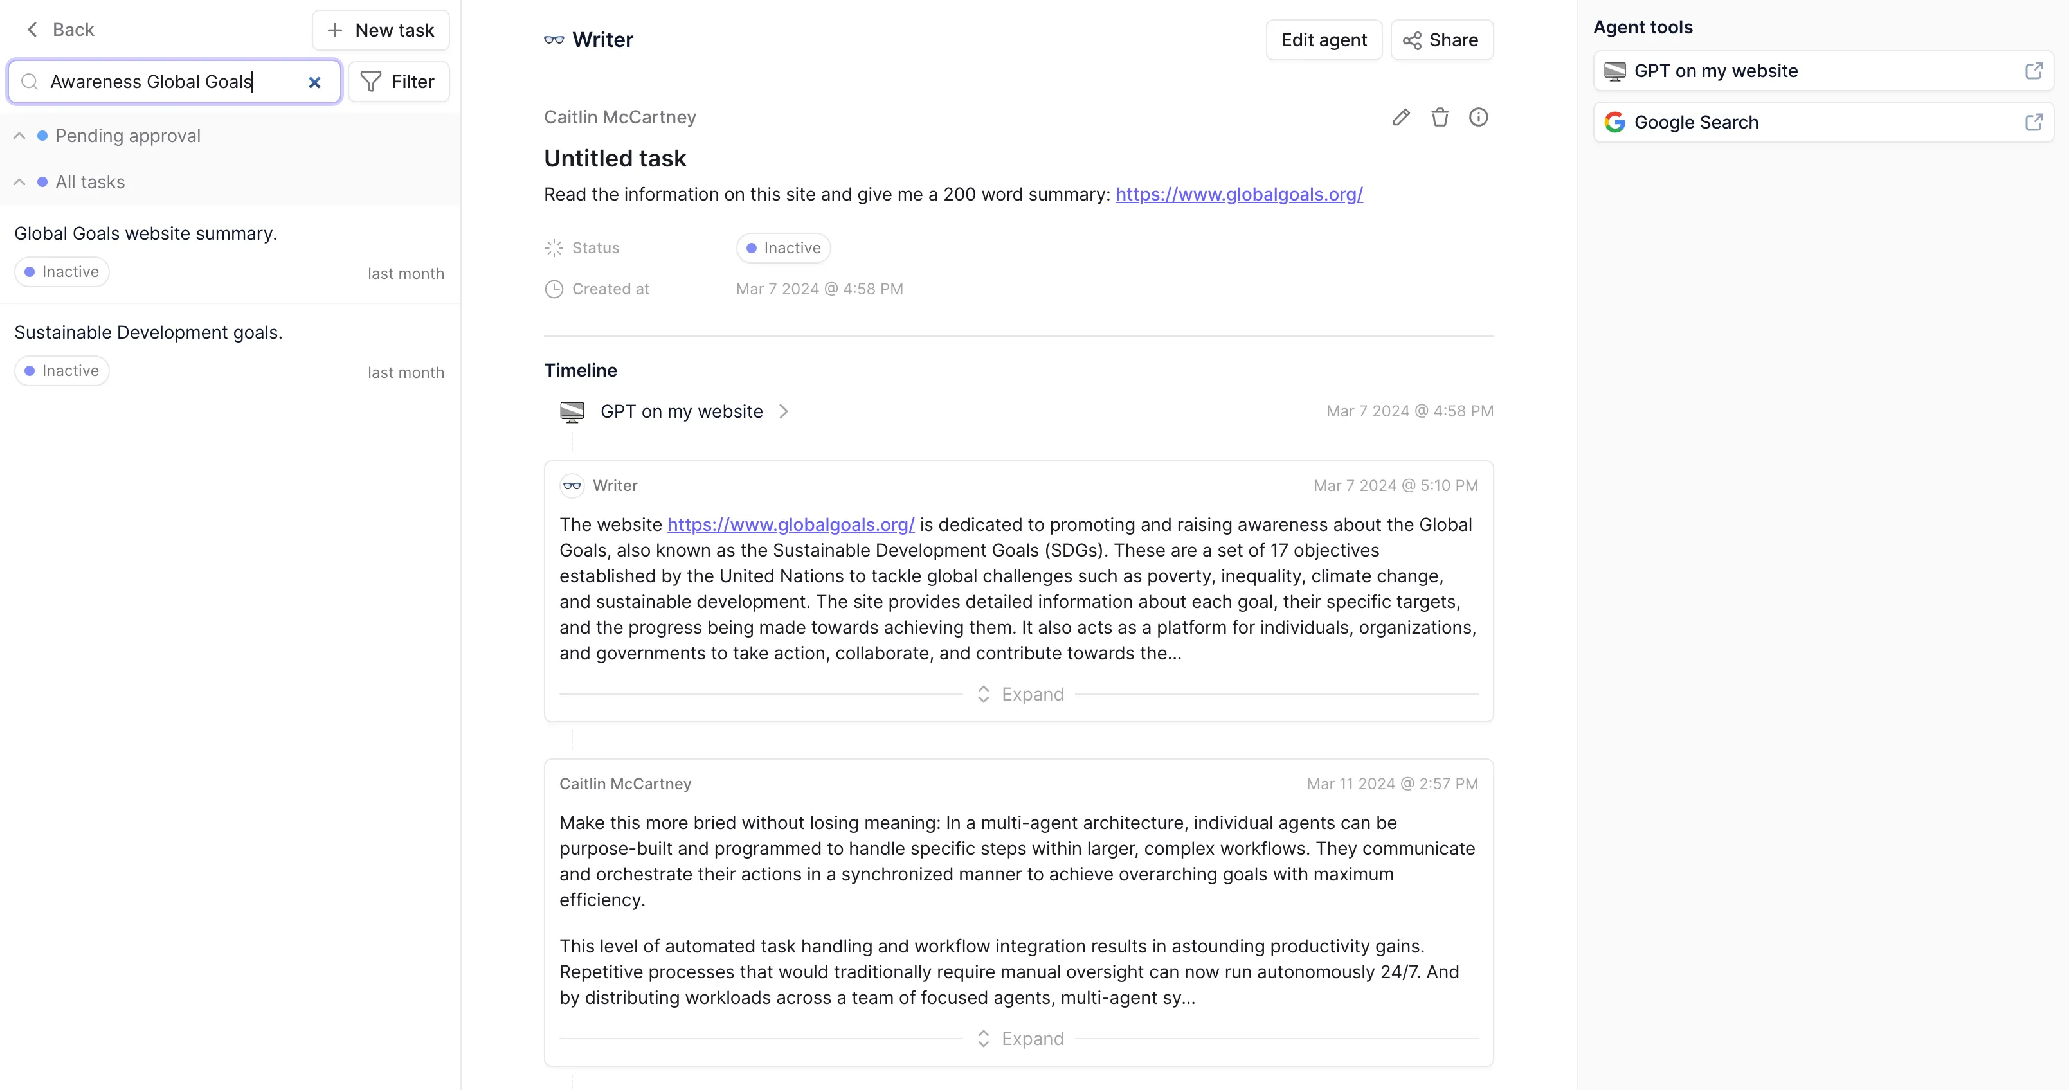Open GPT on my website external link icon
2069x1090 pixels.
(x=2033, y=71)
